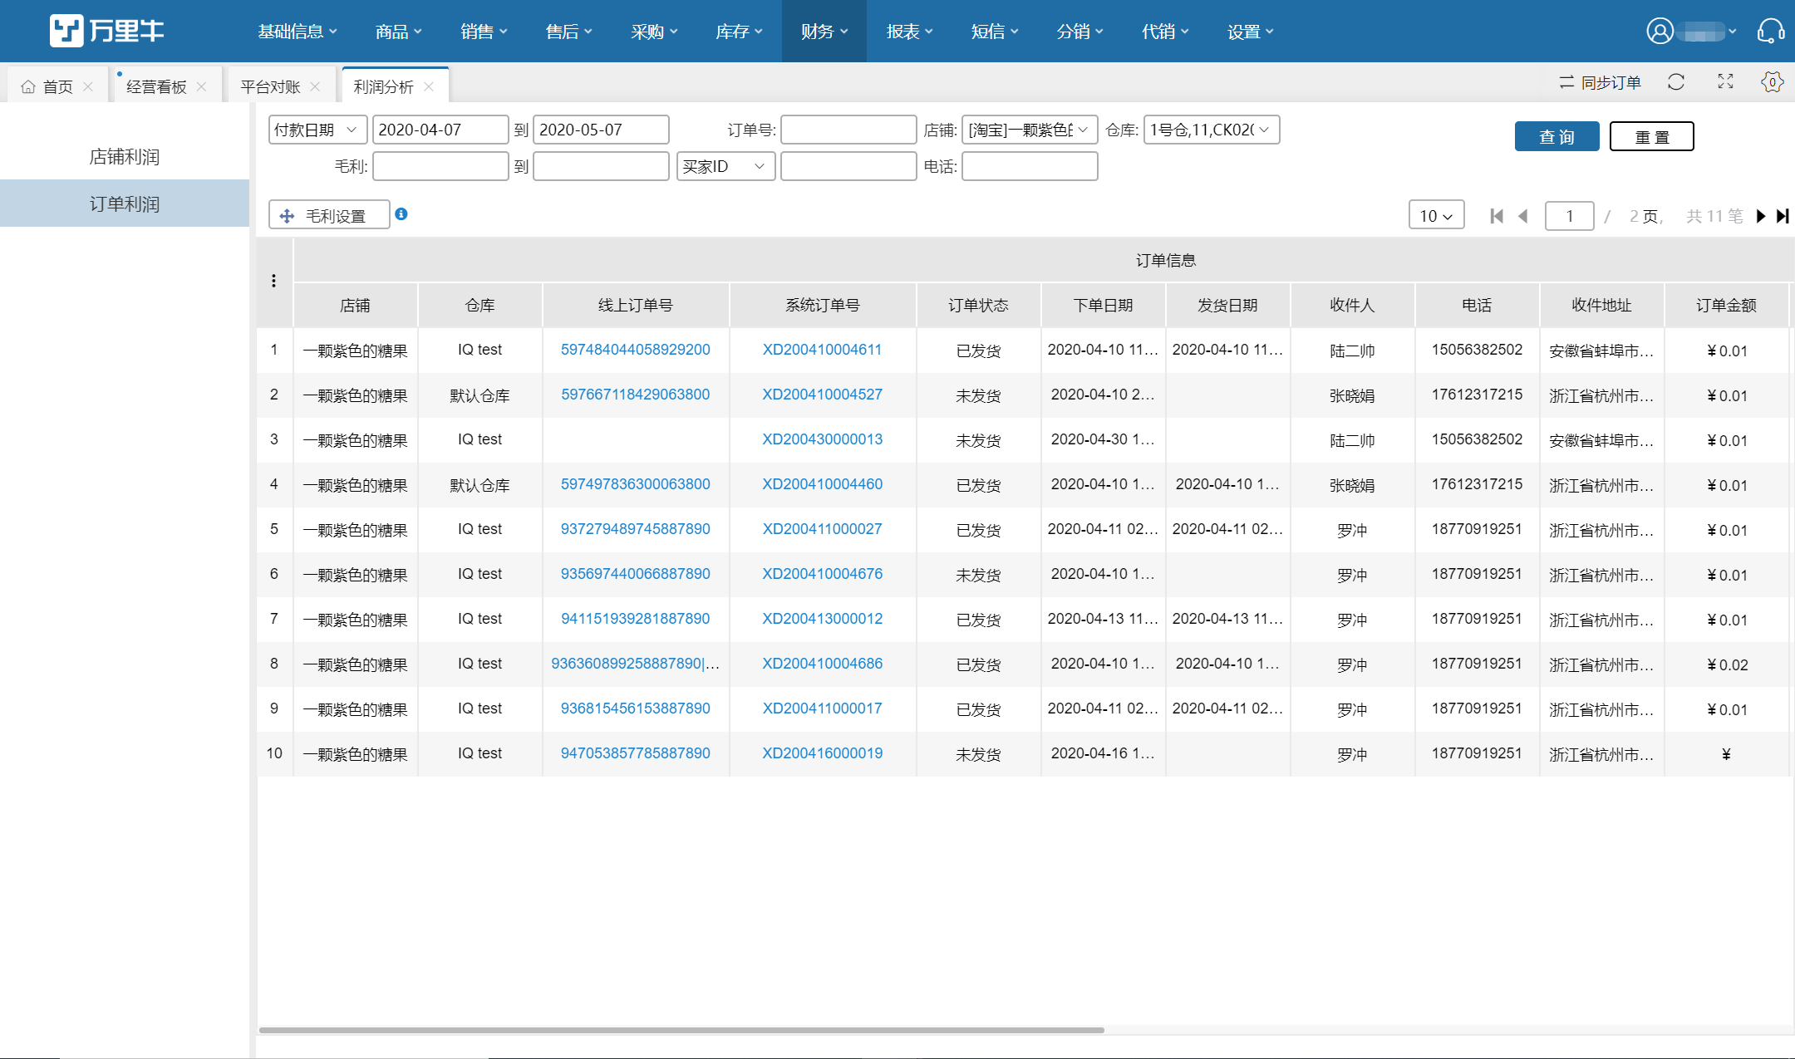Select 订单利润 in the sidebar

[125, 203]
